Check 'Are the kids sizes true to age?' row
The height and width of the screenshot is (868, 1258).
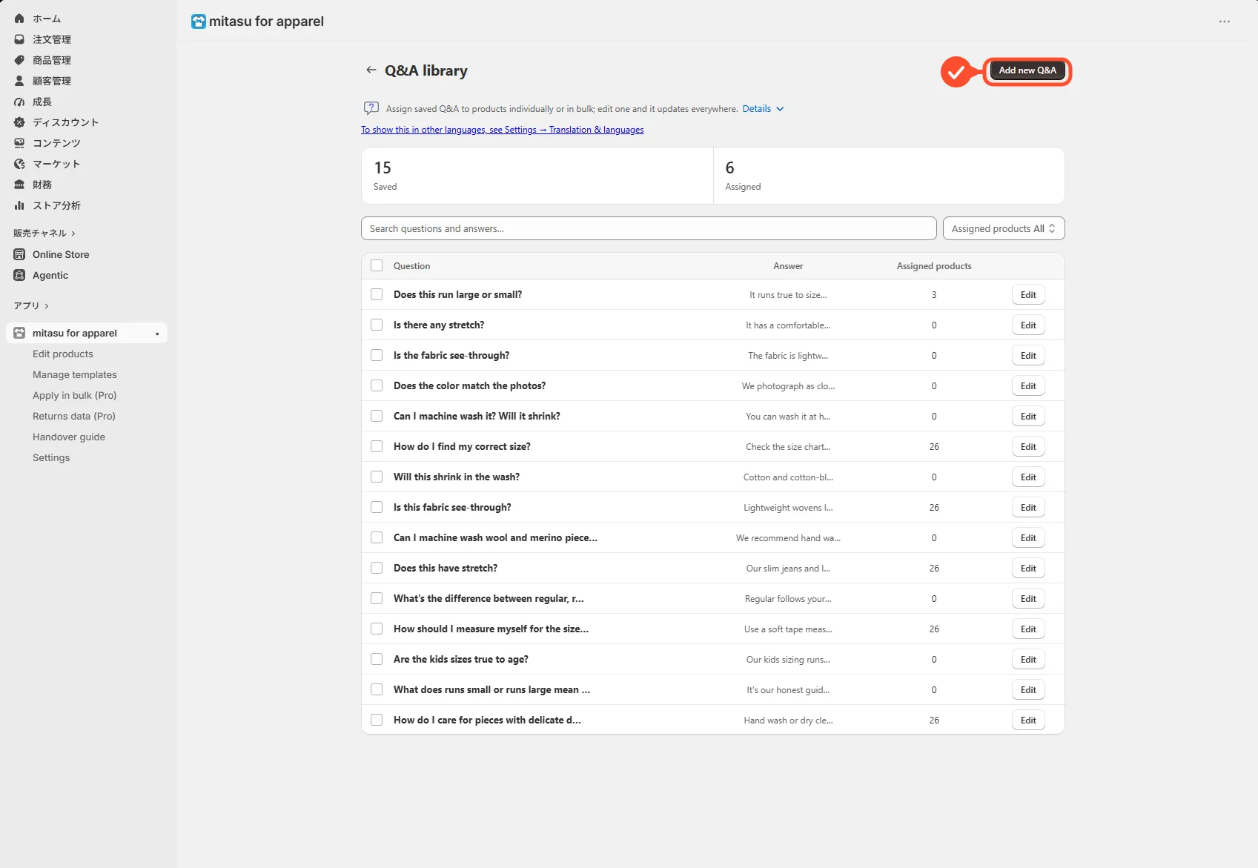(x=377, y=659)
